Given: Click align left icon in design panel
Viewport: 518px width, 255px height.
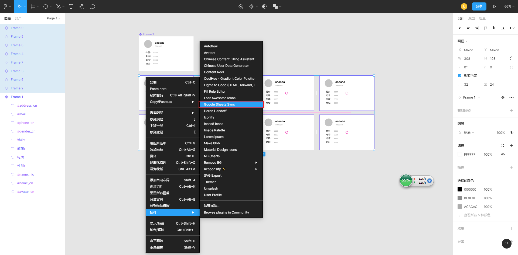Looking at the screenshot, I should [460, 28].
